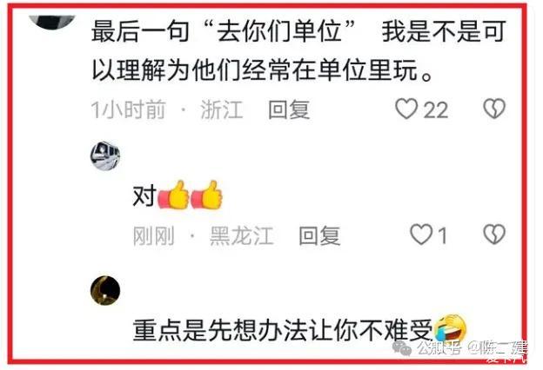Dislike the Zhejiang comment with broken heart

tap(494, 109)
